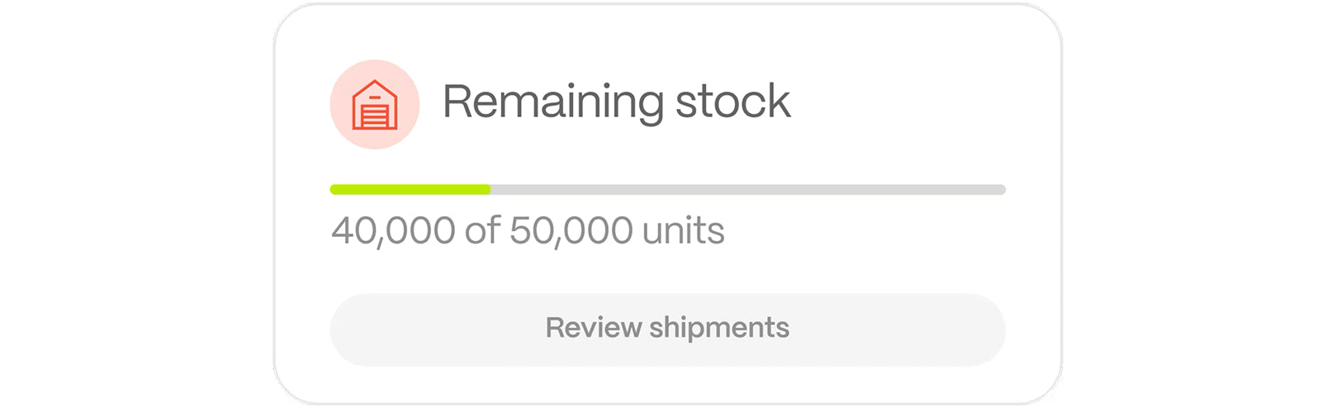The width and height of the screenshot is (1336, 407).
Task: Click the "40,000" remaining units figure
Action: tap(392, 230)
